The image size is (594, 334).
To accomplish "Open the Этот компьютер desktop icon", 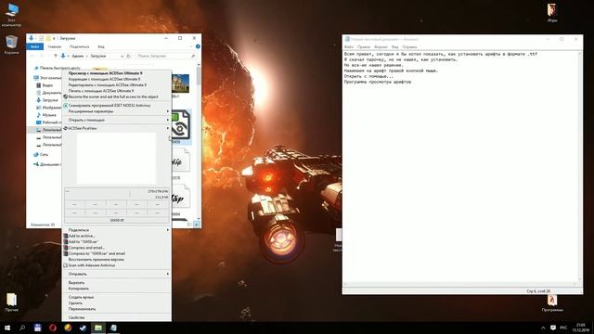I will [11, 15].
